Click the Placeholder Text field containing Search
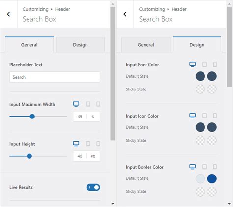Screen dimensions: 233x207 tap(55, 77)
